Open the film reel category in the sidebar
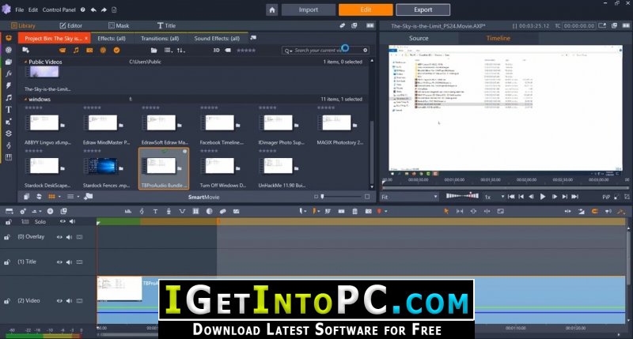The height and width of the screenshot is (339, 633). coord(9,50)
